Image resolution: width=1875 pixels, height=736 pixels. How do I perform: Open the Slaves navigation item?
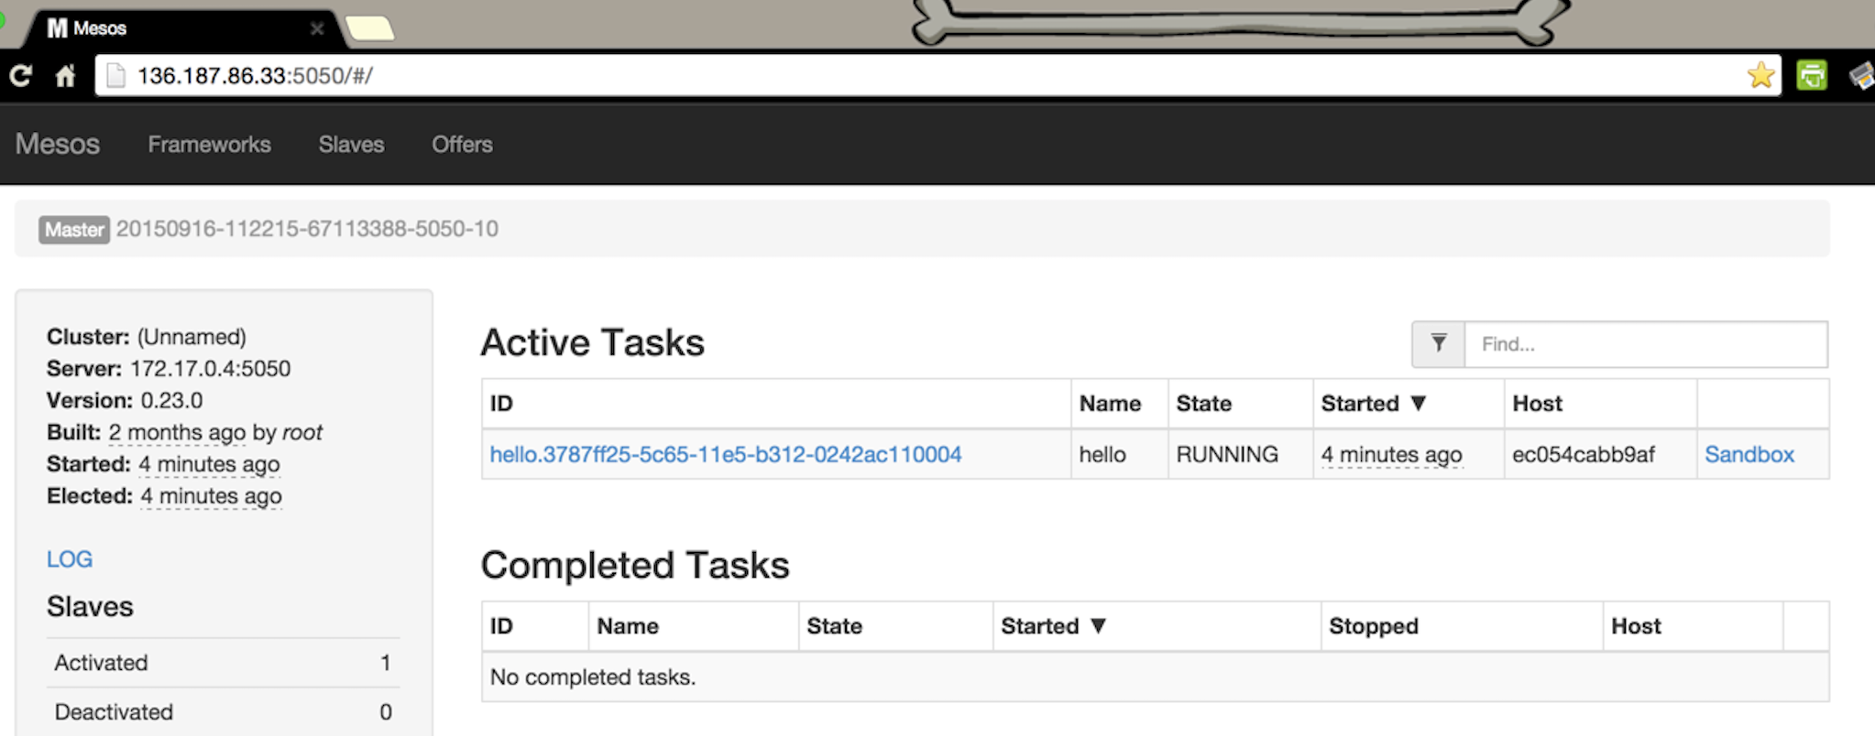(x=351, y=144)
